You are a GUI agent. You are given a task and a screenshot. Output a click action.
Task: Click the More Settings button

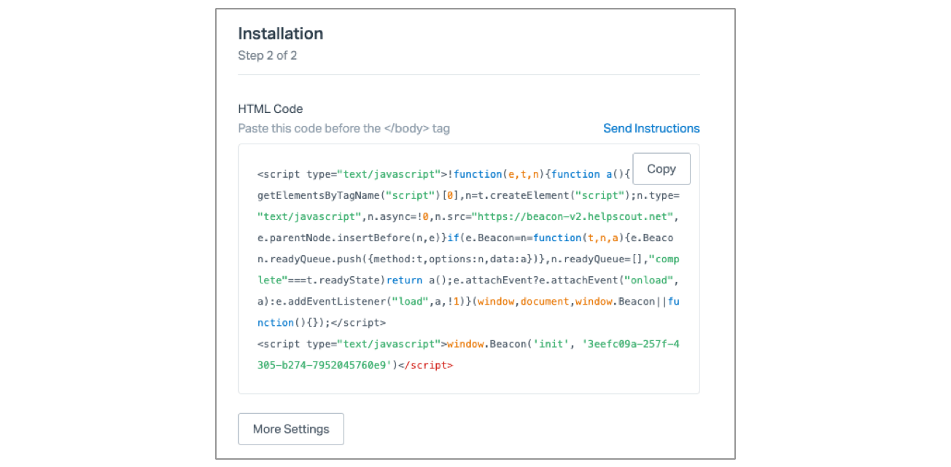coord(291,429)
